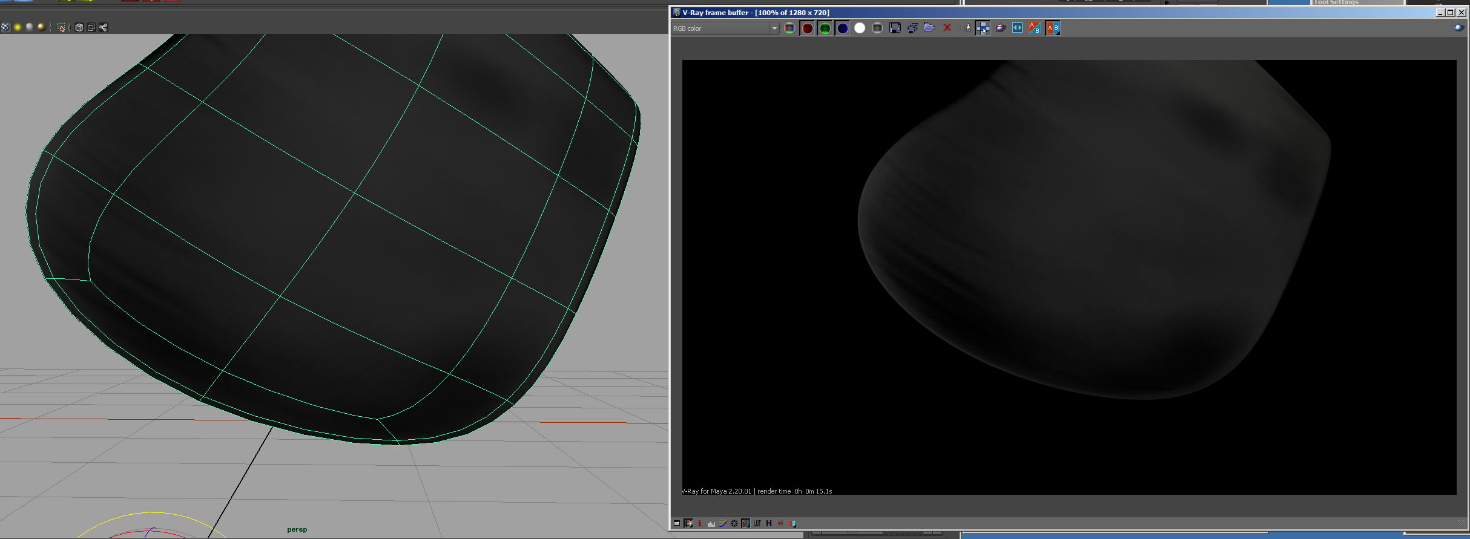
Task: Toggle the sRGB display button
Action: pos(746,523)
